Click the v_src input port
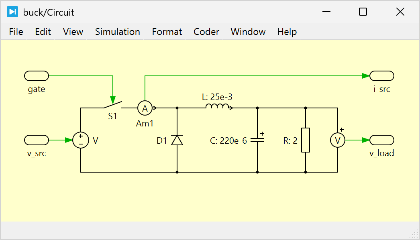The width and height of the screenshot is (420, 240). pos(37,140)
